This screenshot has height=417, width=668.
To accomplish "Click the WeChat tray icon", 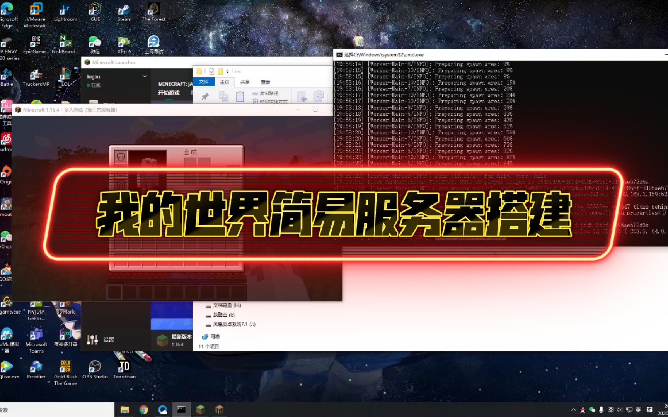I will coord(592,410).
